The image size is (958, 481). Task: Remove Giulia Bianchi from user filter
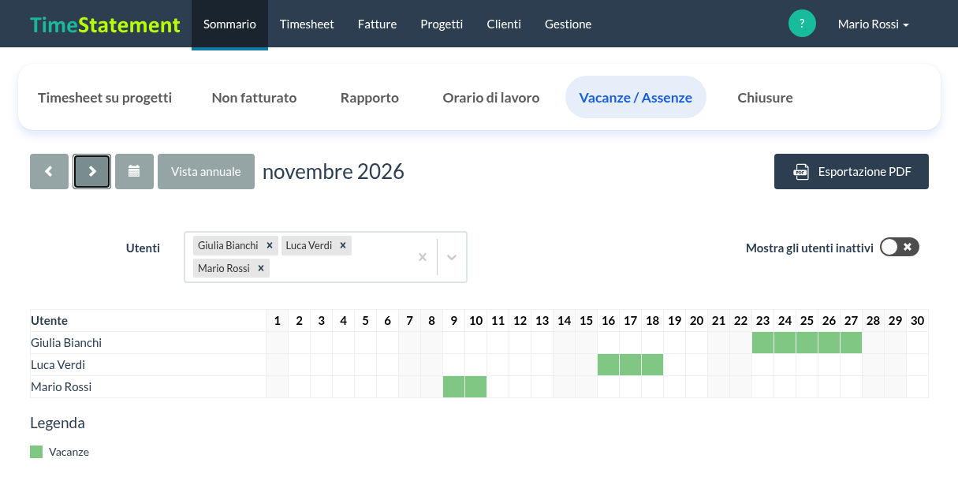(270, 245)
